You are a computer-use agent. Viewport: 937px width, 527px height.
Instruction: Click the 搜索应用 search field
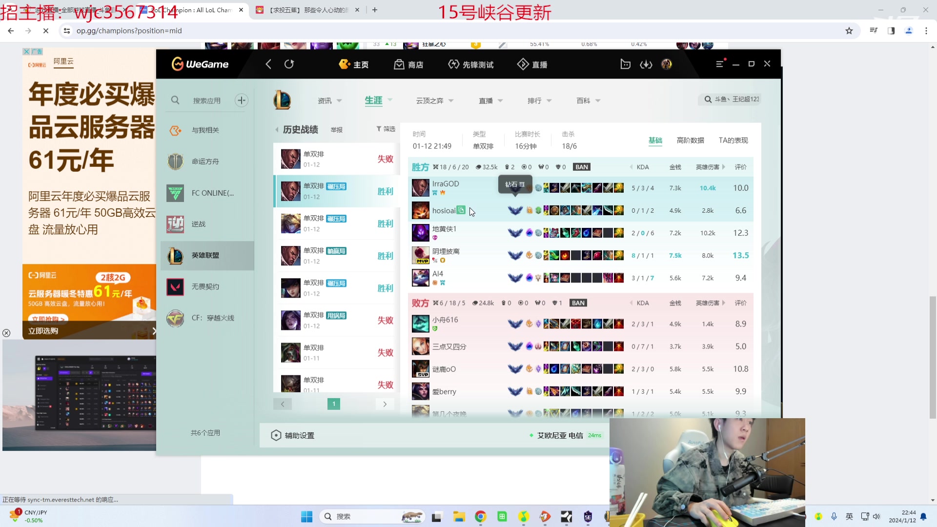[206, 101]
